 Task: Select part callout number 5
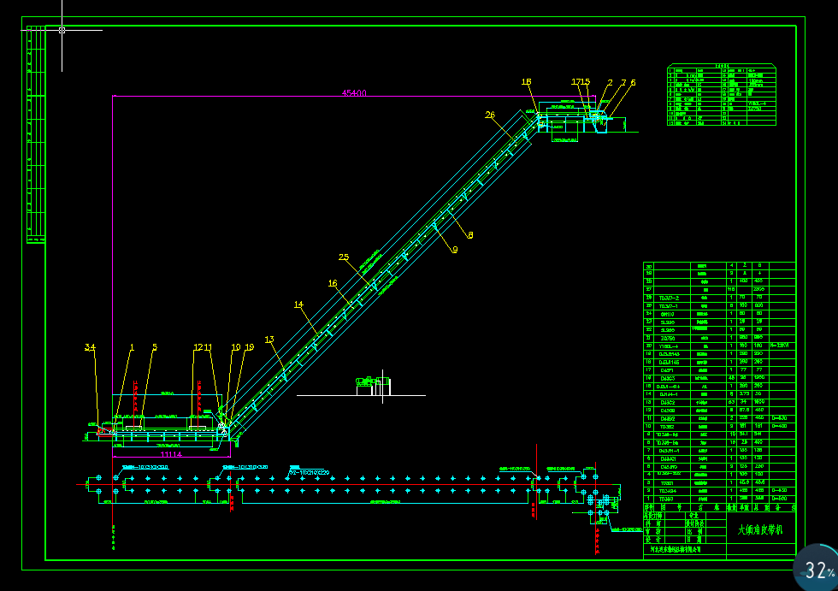pyautogui.click(x=155, y=347)
